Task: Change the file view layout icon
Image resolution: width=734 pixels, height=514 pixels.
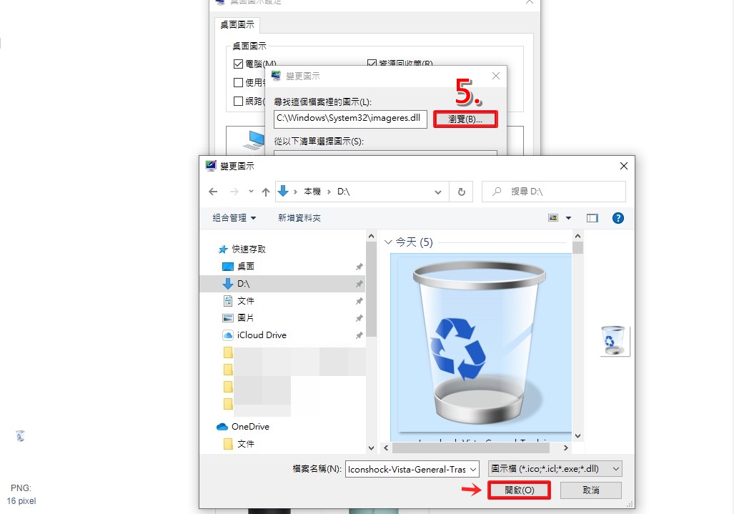Action: (553, 217)
